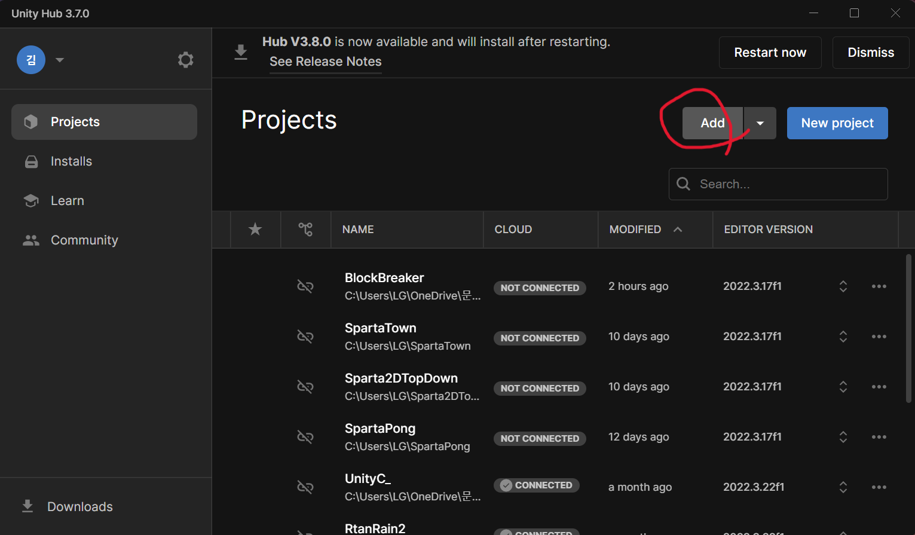The height and width of the screenshot is (535, 915).
Task: Open the Community section
Action: pyautogui.click(x=104, y=240)
